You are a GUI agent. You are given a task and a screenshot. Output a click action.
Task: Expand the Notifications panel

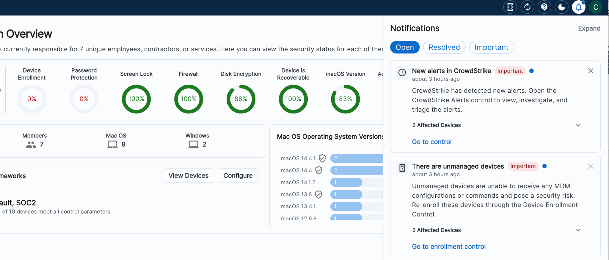(589, 28)
